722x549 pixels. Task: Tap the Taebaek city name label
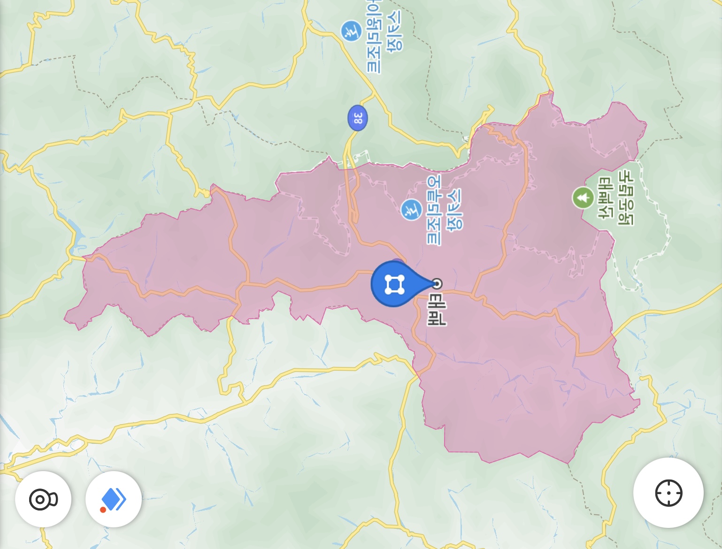click(436, 311)
